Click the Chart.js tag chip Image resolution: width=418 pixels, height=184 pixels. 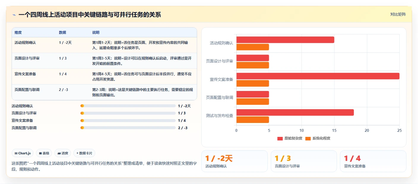coord(23,153)
